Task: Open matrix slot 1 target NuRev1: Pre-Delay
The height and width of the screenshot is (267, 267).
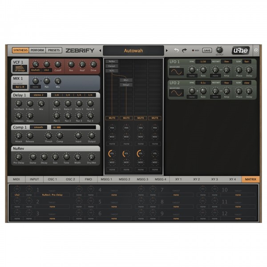Action: pos(52,195)
